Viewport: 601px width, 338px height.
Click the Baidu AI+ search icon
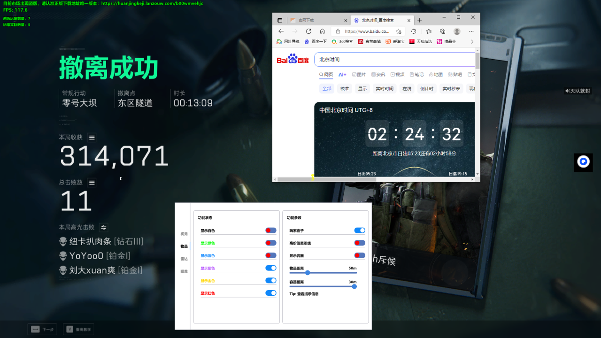(x=342, y=74)
